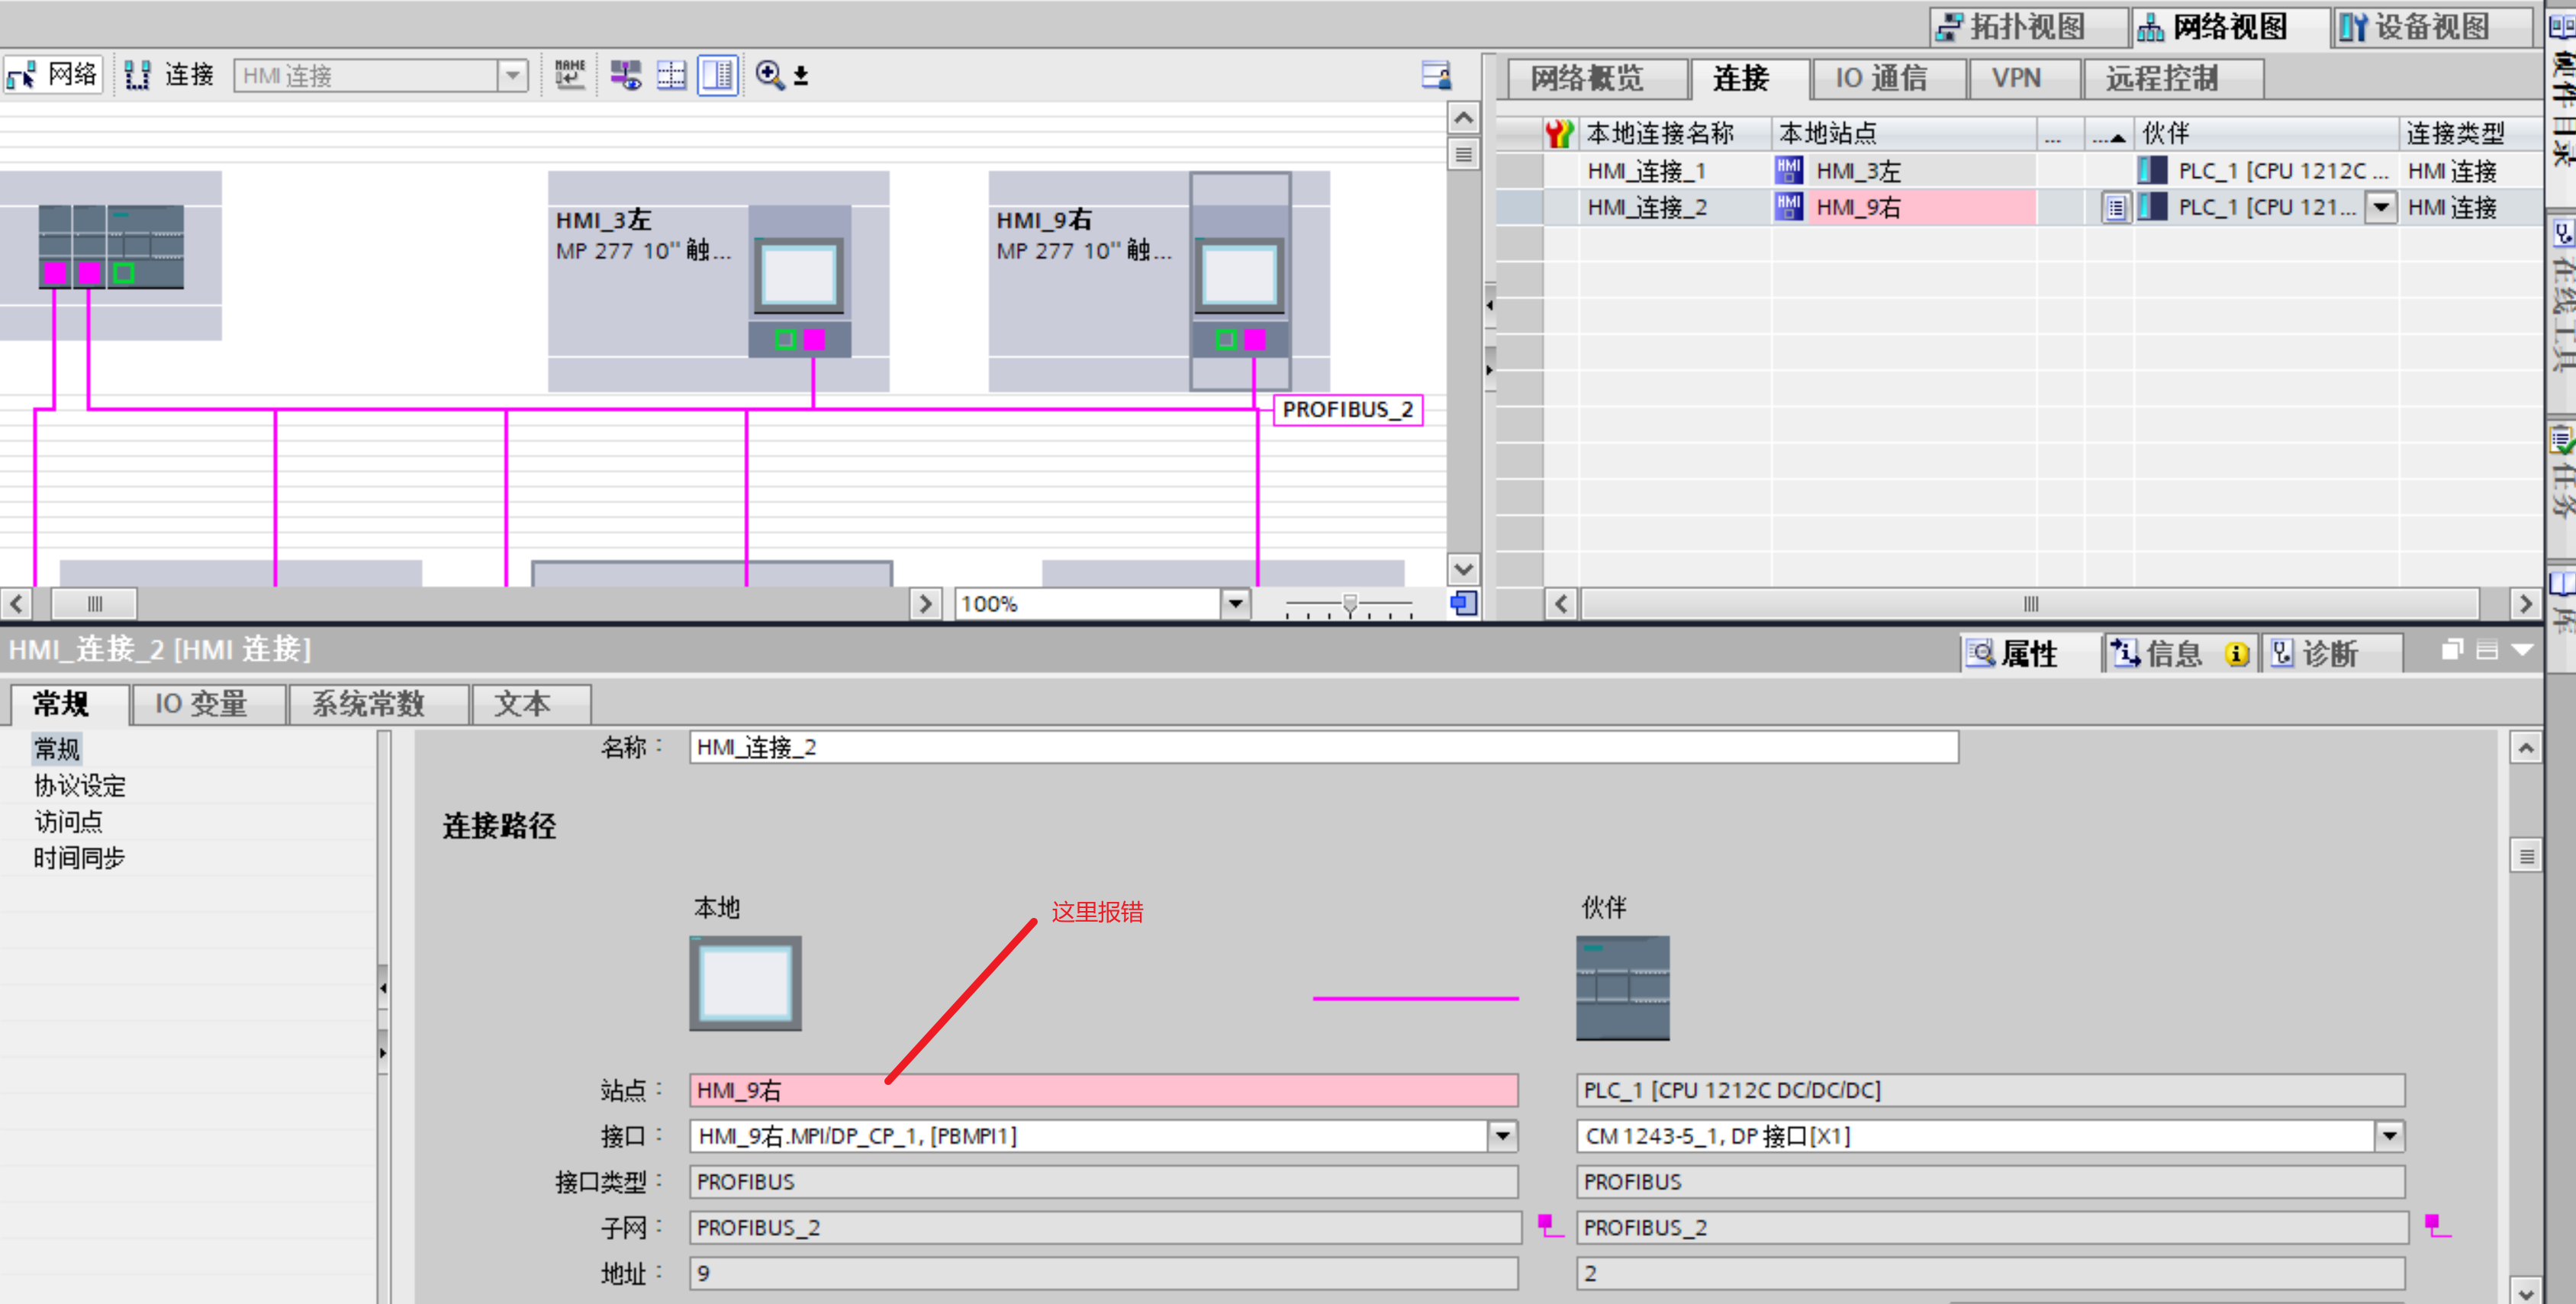Screen dimensions: 2576x1304
Task: Click the NAME relabel-address icon
Action: (x=570, y=75)
